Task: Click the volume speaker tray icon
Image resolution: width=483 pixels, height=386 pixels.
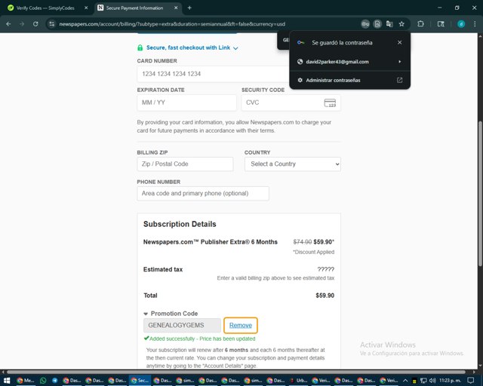Action: pyautogui.click(x=432, y=381)
